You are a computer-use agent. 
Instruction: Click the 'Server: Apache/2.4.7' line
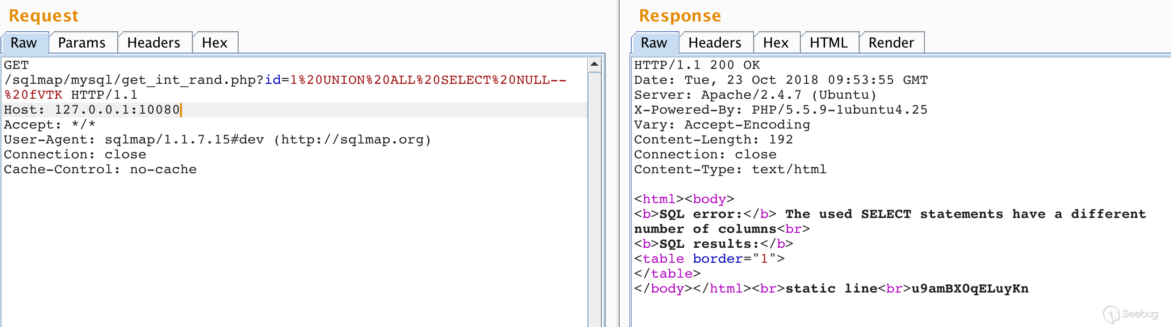tap(755, 95)
